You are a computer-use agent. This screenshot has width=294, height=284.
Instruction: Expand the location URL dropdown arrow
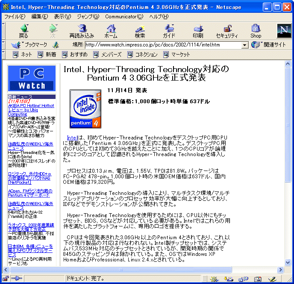tap(244, 45)
